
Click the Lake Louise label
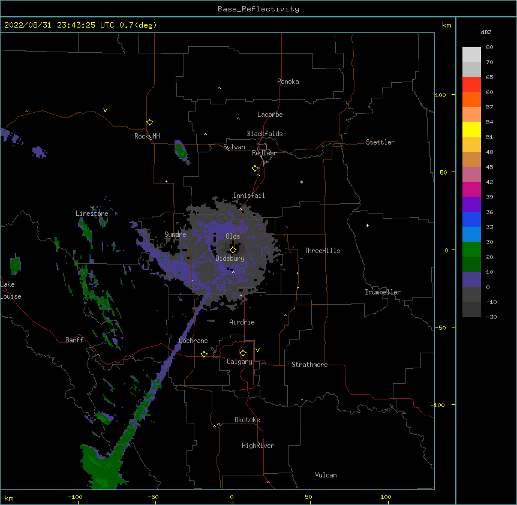point(11,290)
